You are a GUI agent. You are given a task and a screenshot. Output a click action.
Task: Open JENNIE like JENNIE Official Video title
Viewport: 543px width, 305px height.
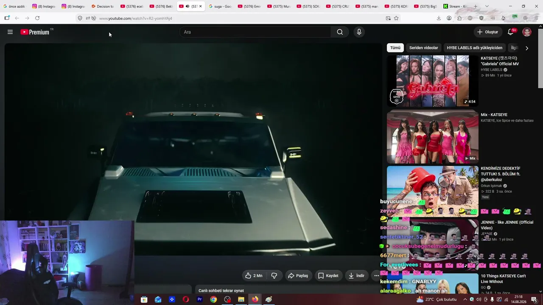pos(507,225)
